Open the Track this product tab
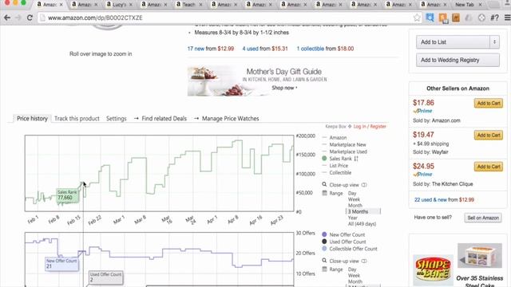 pyautogui.click(x=77, y=119)
